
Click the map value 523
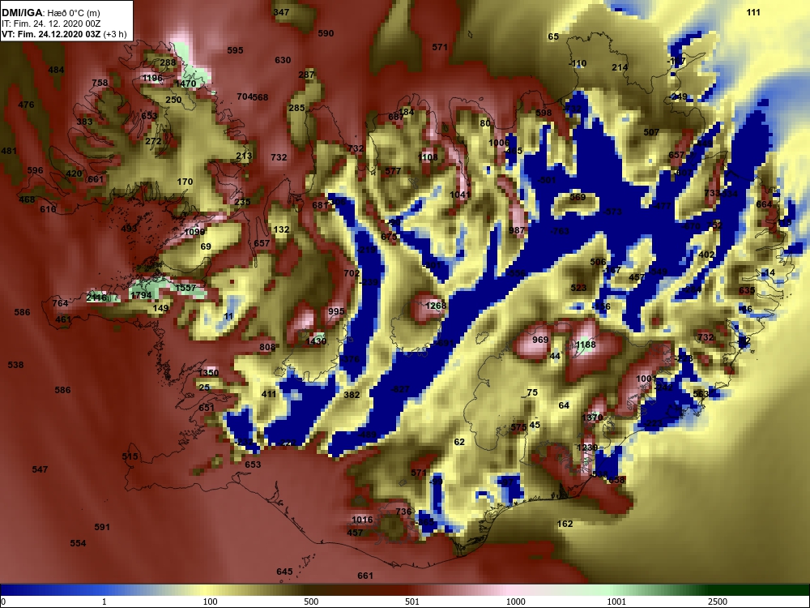[x=578, y=288]
